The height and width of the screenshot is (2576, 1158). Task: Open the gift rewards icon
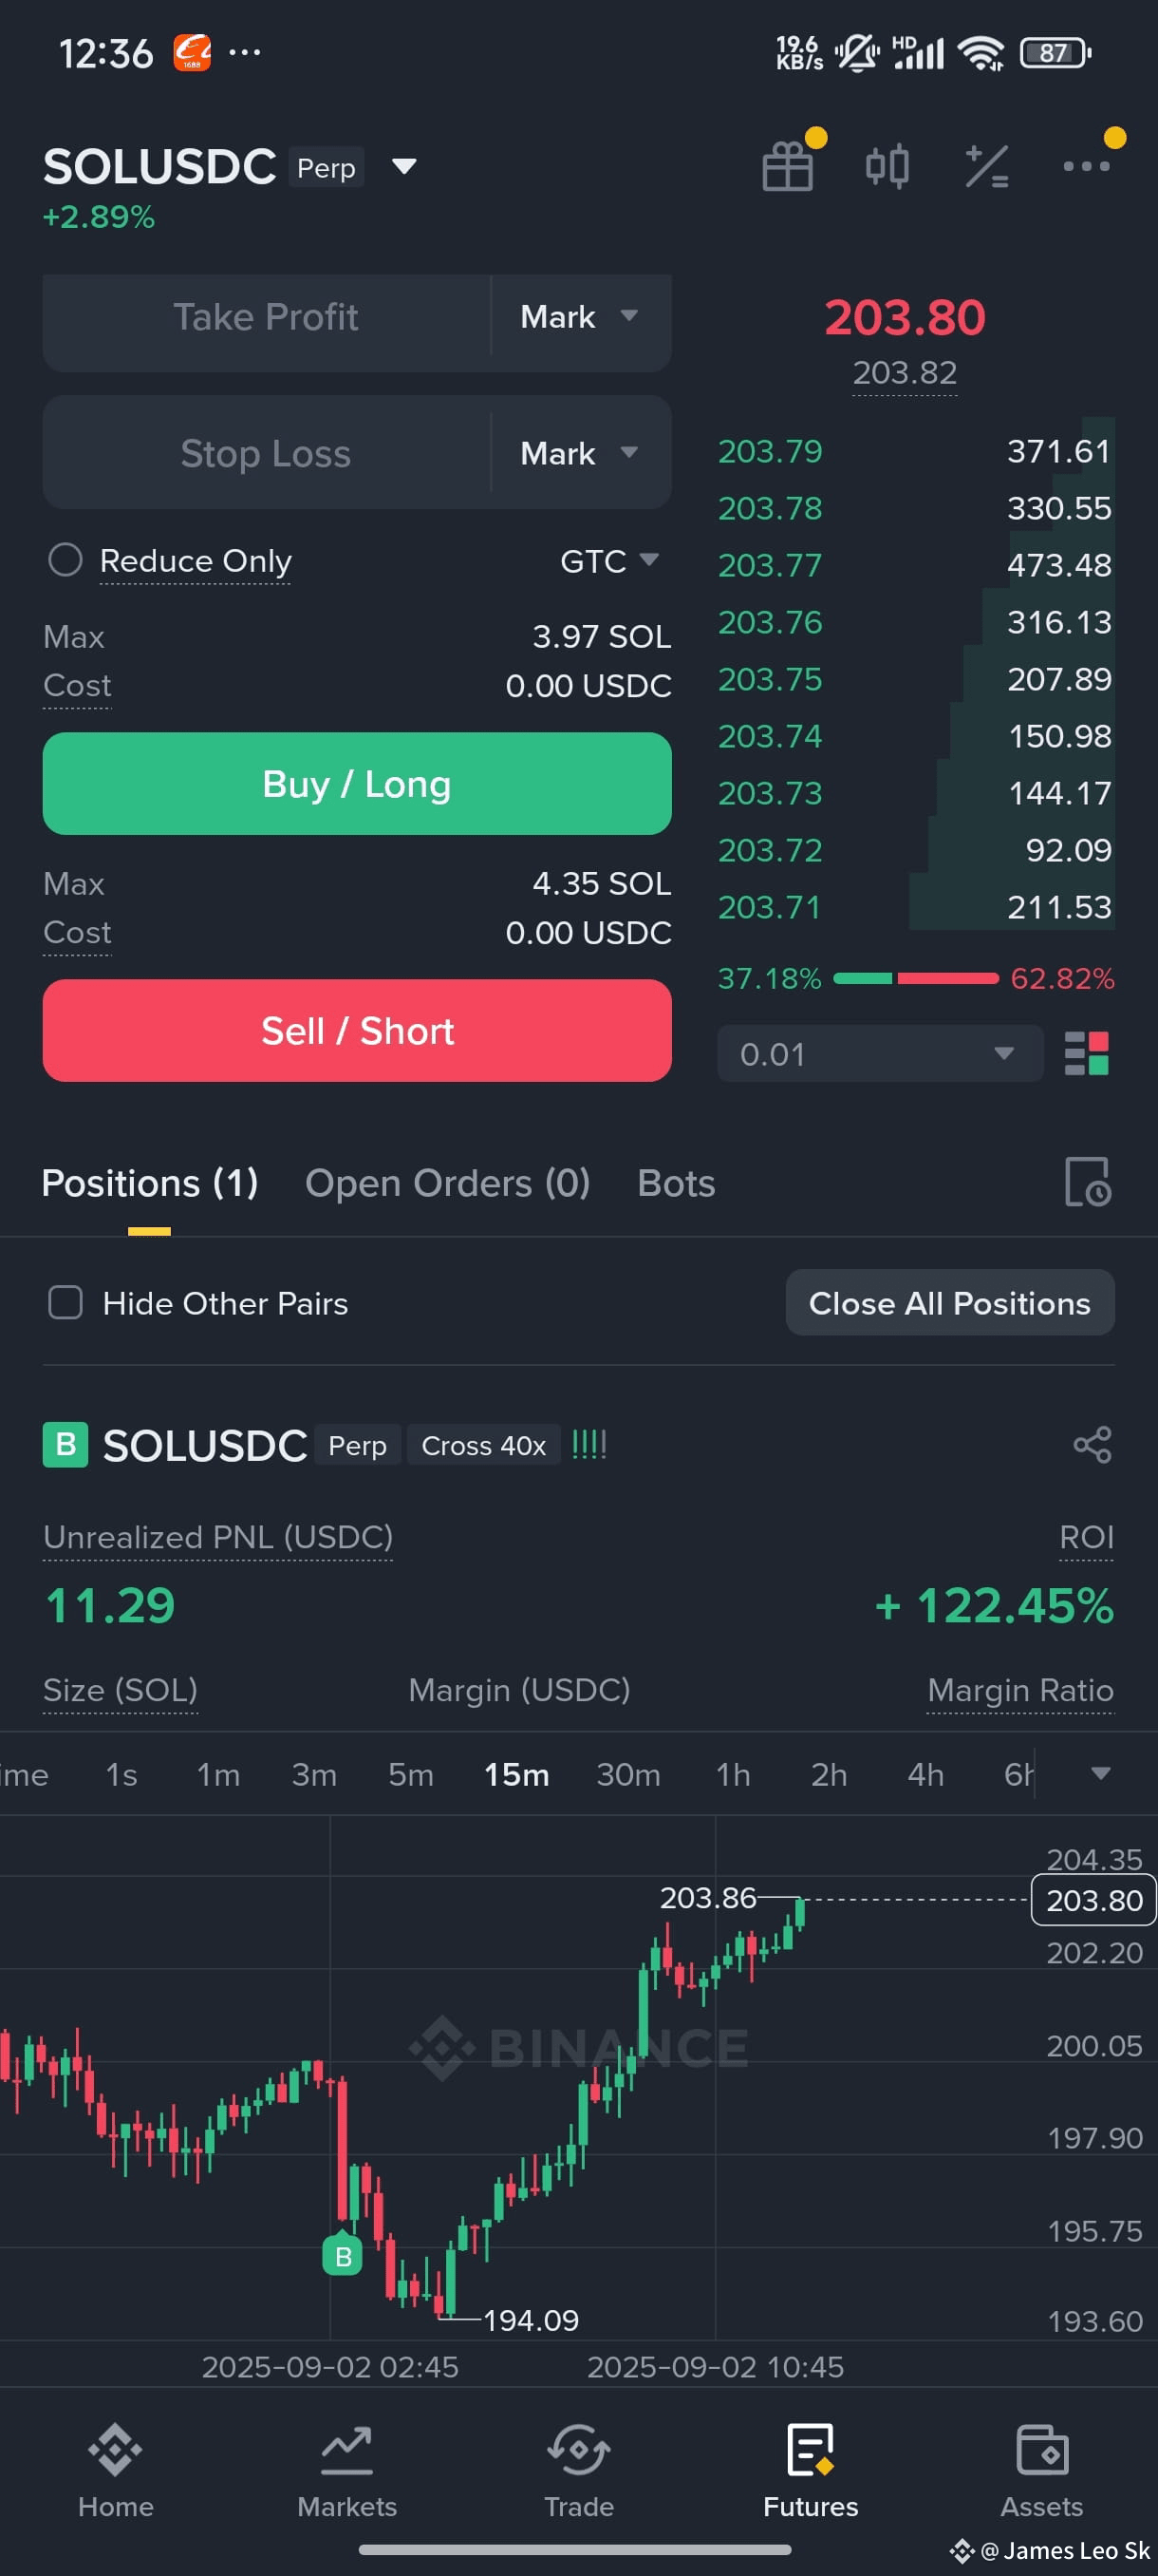[x=787, y=166]
